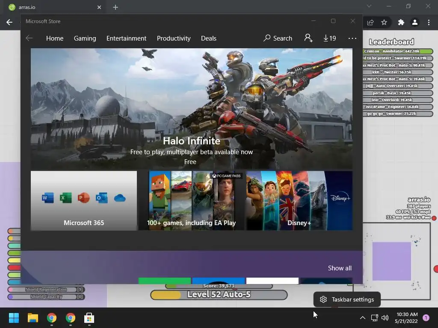Open File Explorer from taskbar
The width and height of the screenshot is (438, 328).
click(x=33, y=318)
